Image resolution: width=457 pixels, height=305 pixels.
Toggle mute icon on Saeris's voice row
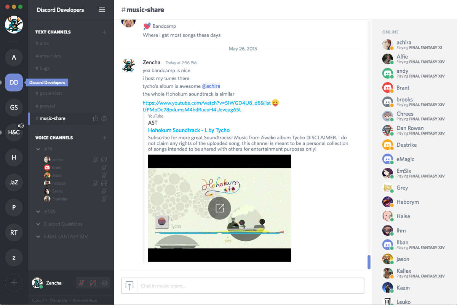click(104, 191)
